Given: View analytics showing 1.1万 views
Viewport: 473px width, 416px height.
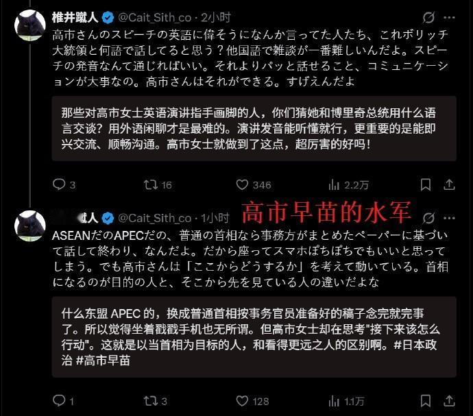Looking at the screenshot, I should pyautogui.click(x=346, y=401).
